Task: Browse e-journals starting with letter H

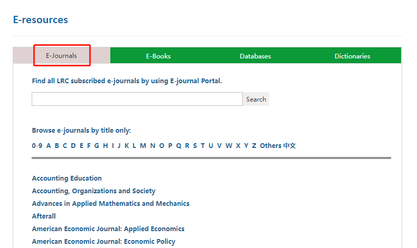Action: pos(106,146)
